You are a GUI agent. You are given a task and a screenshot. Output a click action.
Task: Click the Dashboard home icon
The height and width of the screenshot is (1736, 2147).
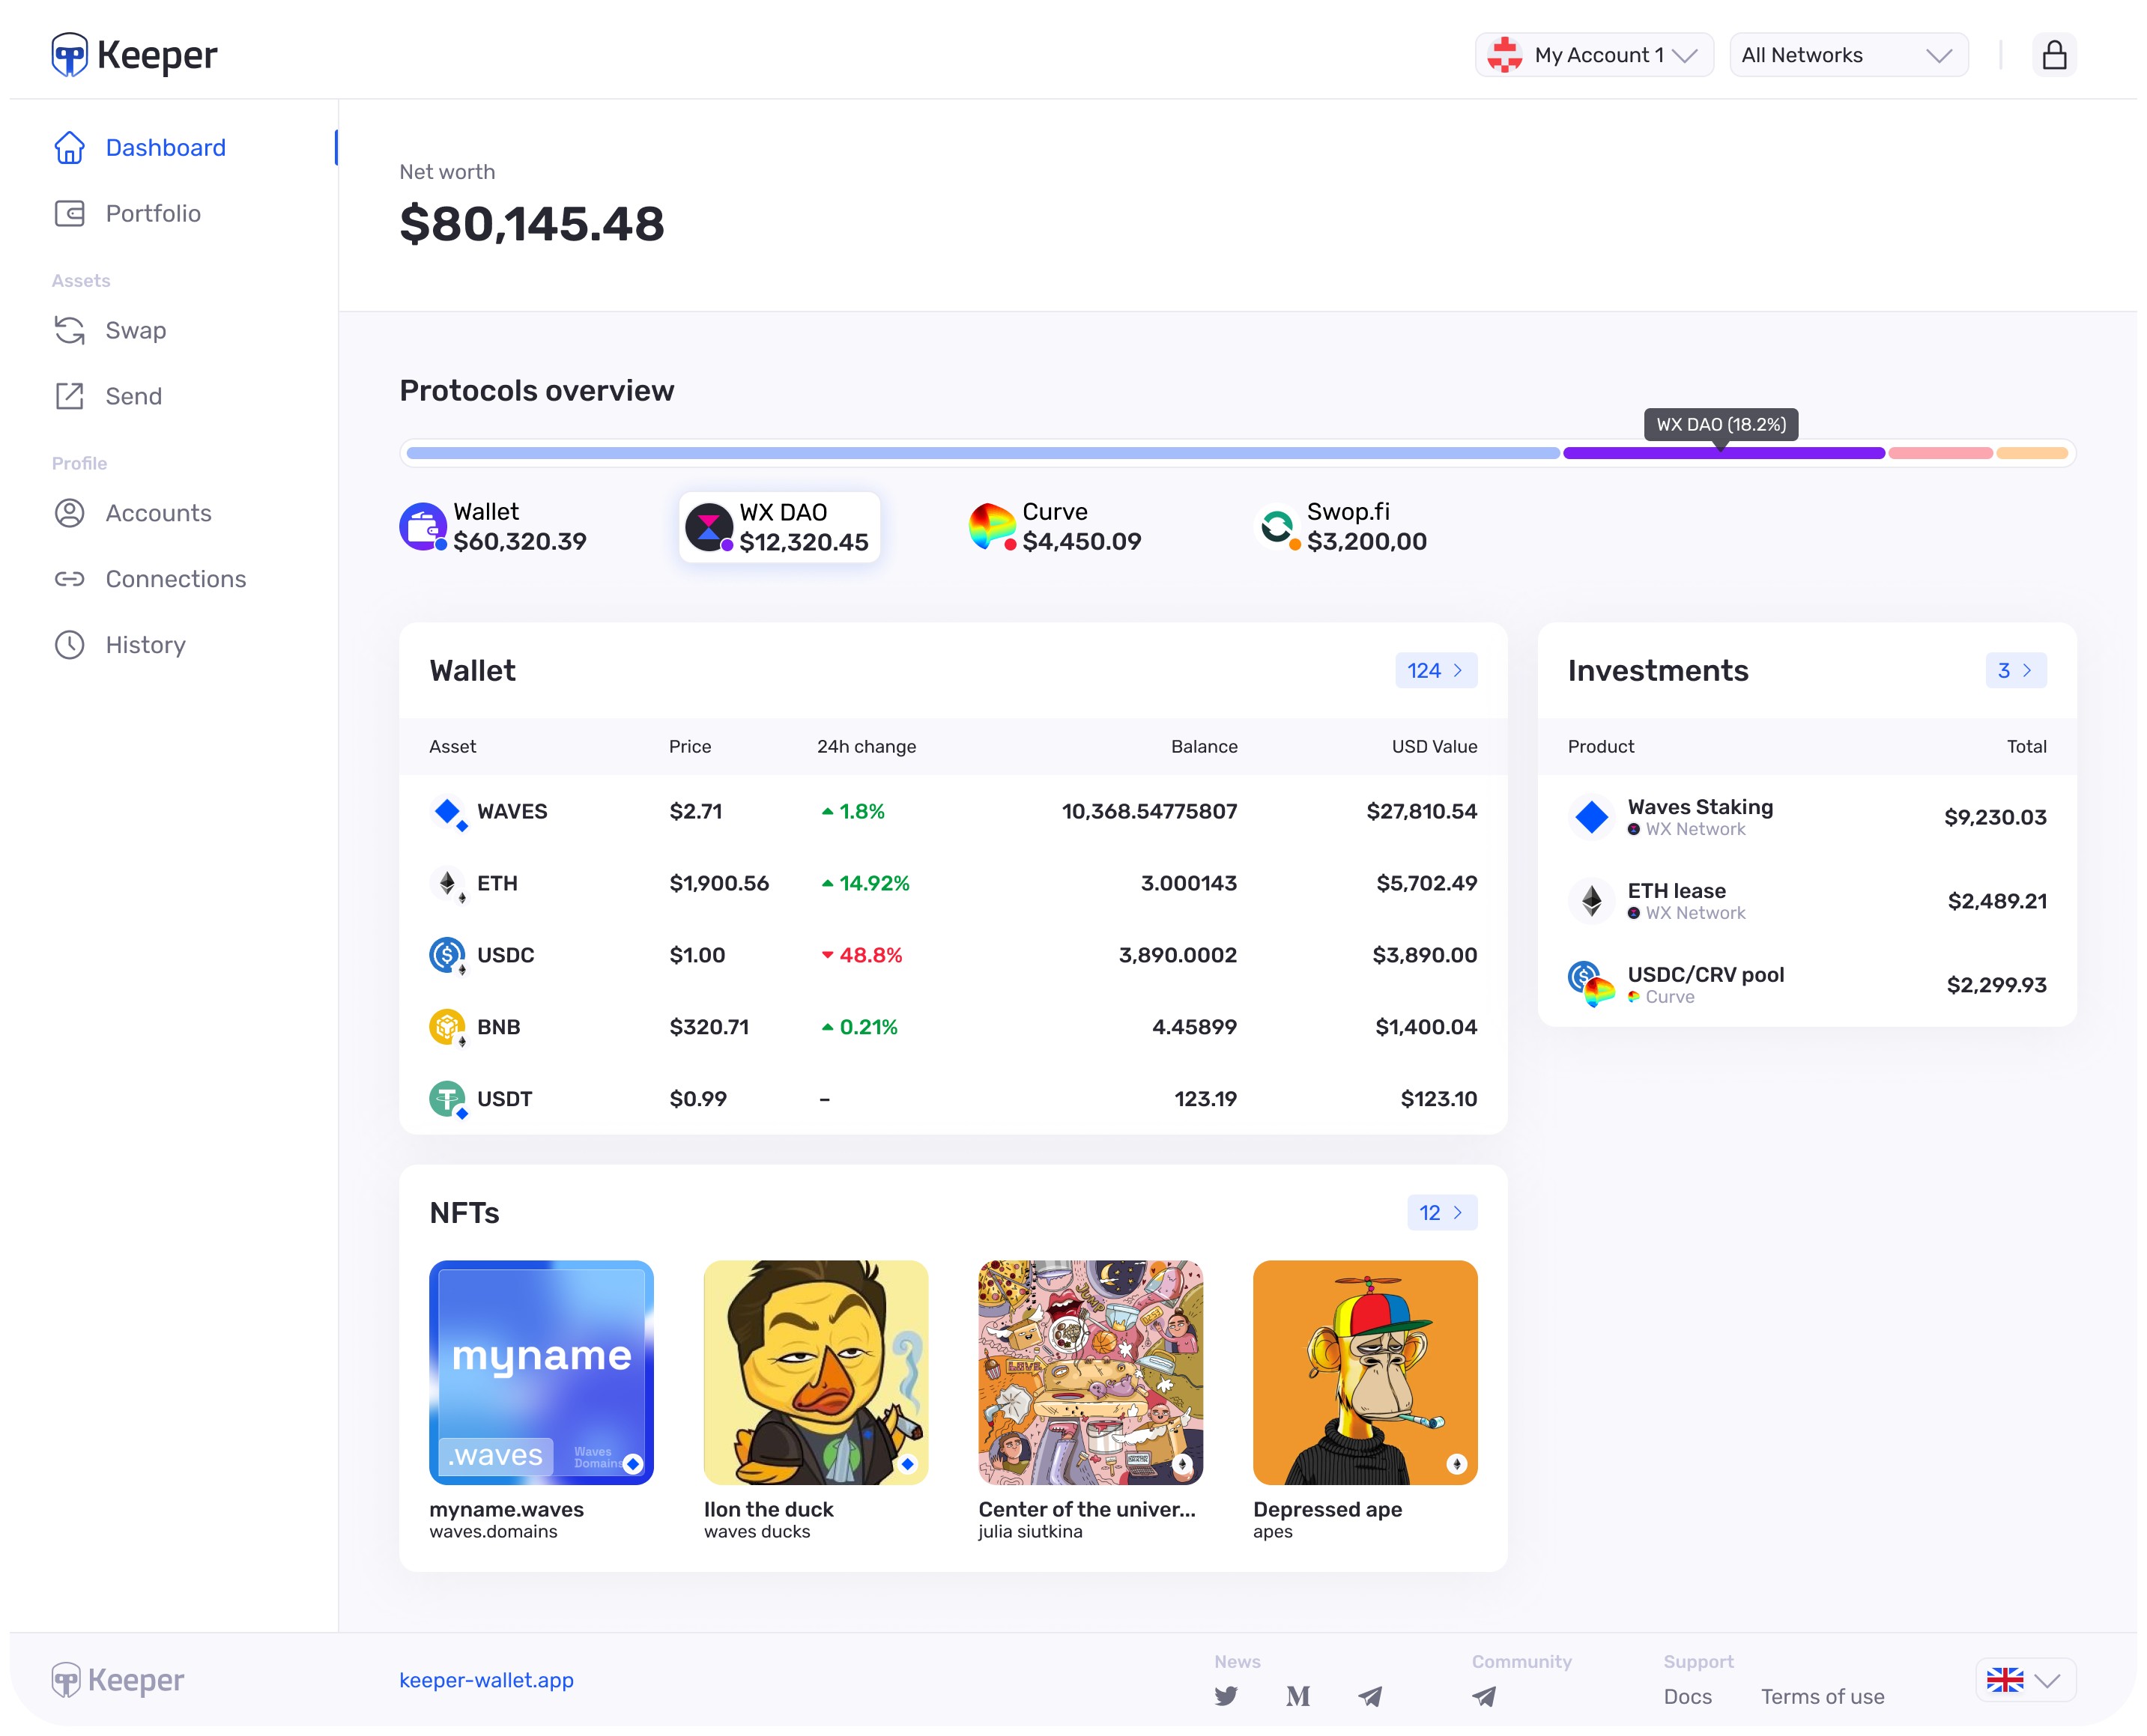tap(69, 147)
